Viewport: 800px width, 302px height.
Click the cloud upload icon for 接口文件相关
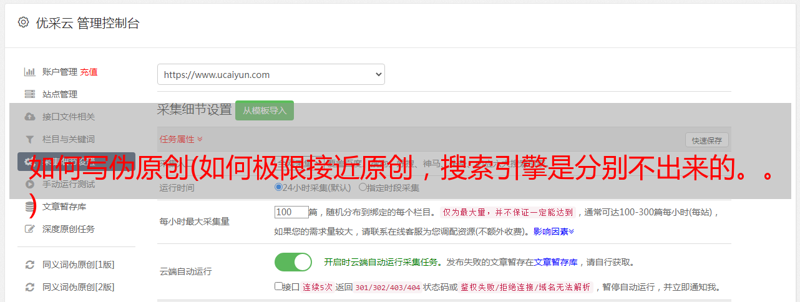pos(29,117)
